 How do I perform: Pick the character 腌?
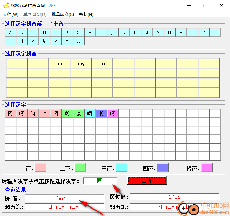pyautogui.click(x=33, y=113)
